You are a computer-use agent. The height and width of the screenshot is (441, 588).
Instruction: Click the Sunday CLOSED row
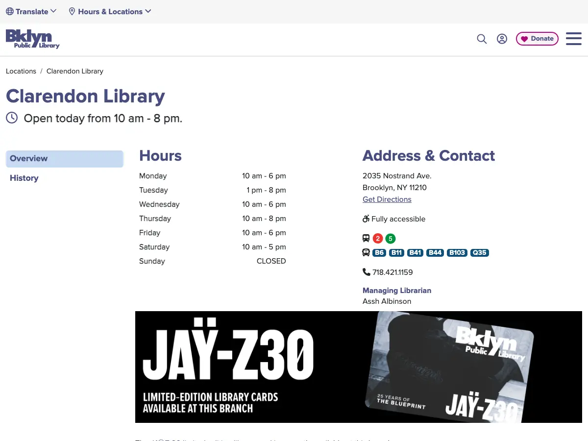tap(213, 261)
